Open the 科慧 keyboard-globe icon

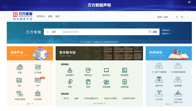click(x=20, y=67)
